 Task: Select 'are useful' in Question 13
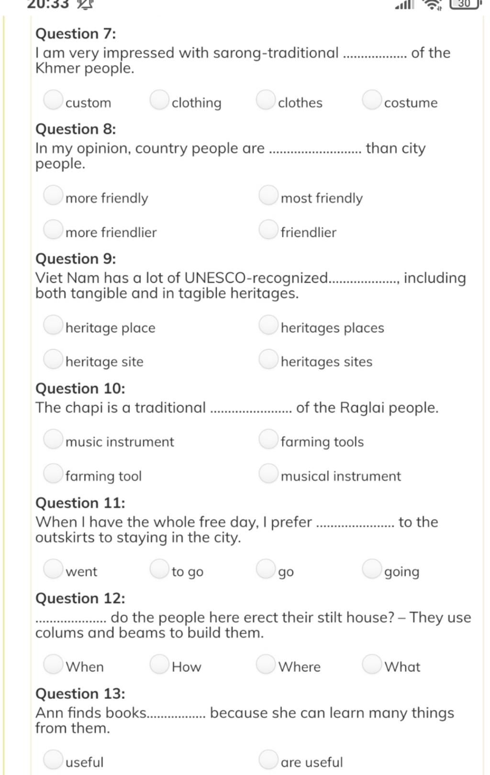pyautogui.click(x=268, y=759)
